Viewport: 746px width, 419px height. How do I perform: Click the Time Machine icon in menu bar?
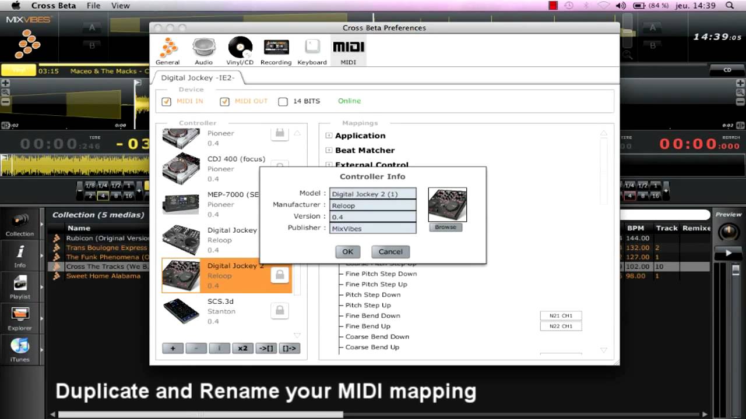pyautogui.click(x=569, y=5)
